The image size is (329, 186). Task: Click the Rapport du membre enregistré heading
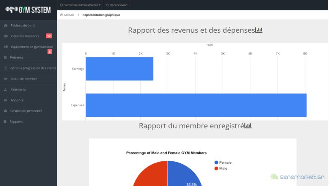point(191,126)
